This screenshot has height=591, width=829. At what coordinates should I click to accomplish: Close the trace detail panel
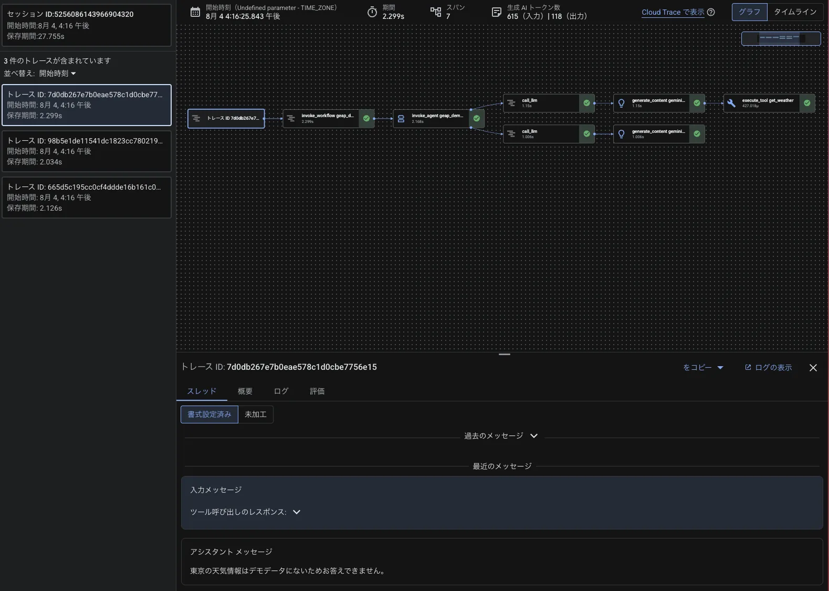(x=813, y=368)
